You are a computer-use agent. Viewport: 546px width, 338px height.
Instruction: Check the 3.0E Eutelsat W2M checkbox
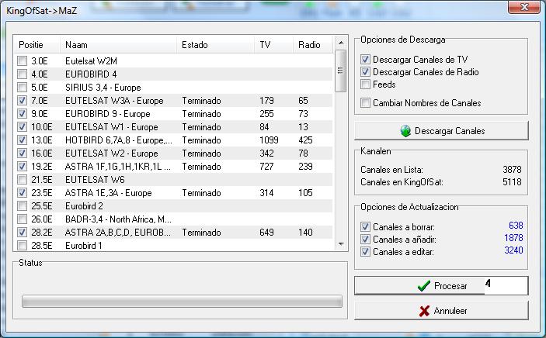[22, 60]
